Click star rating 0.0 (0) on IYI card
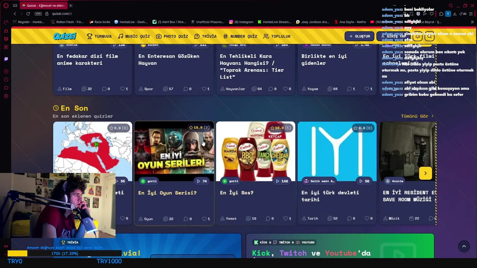477x268 pixels. 363,128
